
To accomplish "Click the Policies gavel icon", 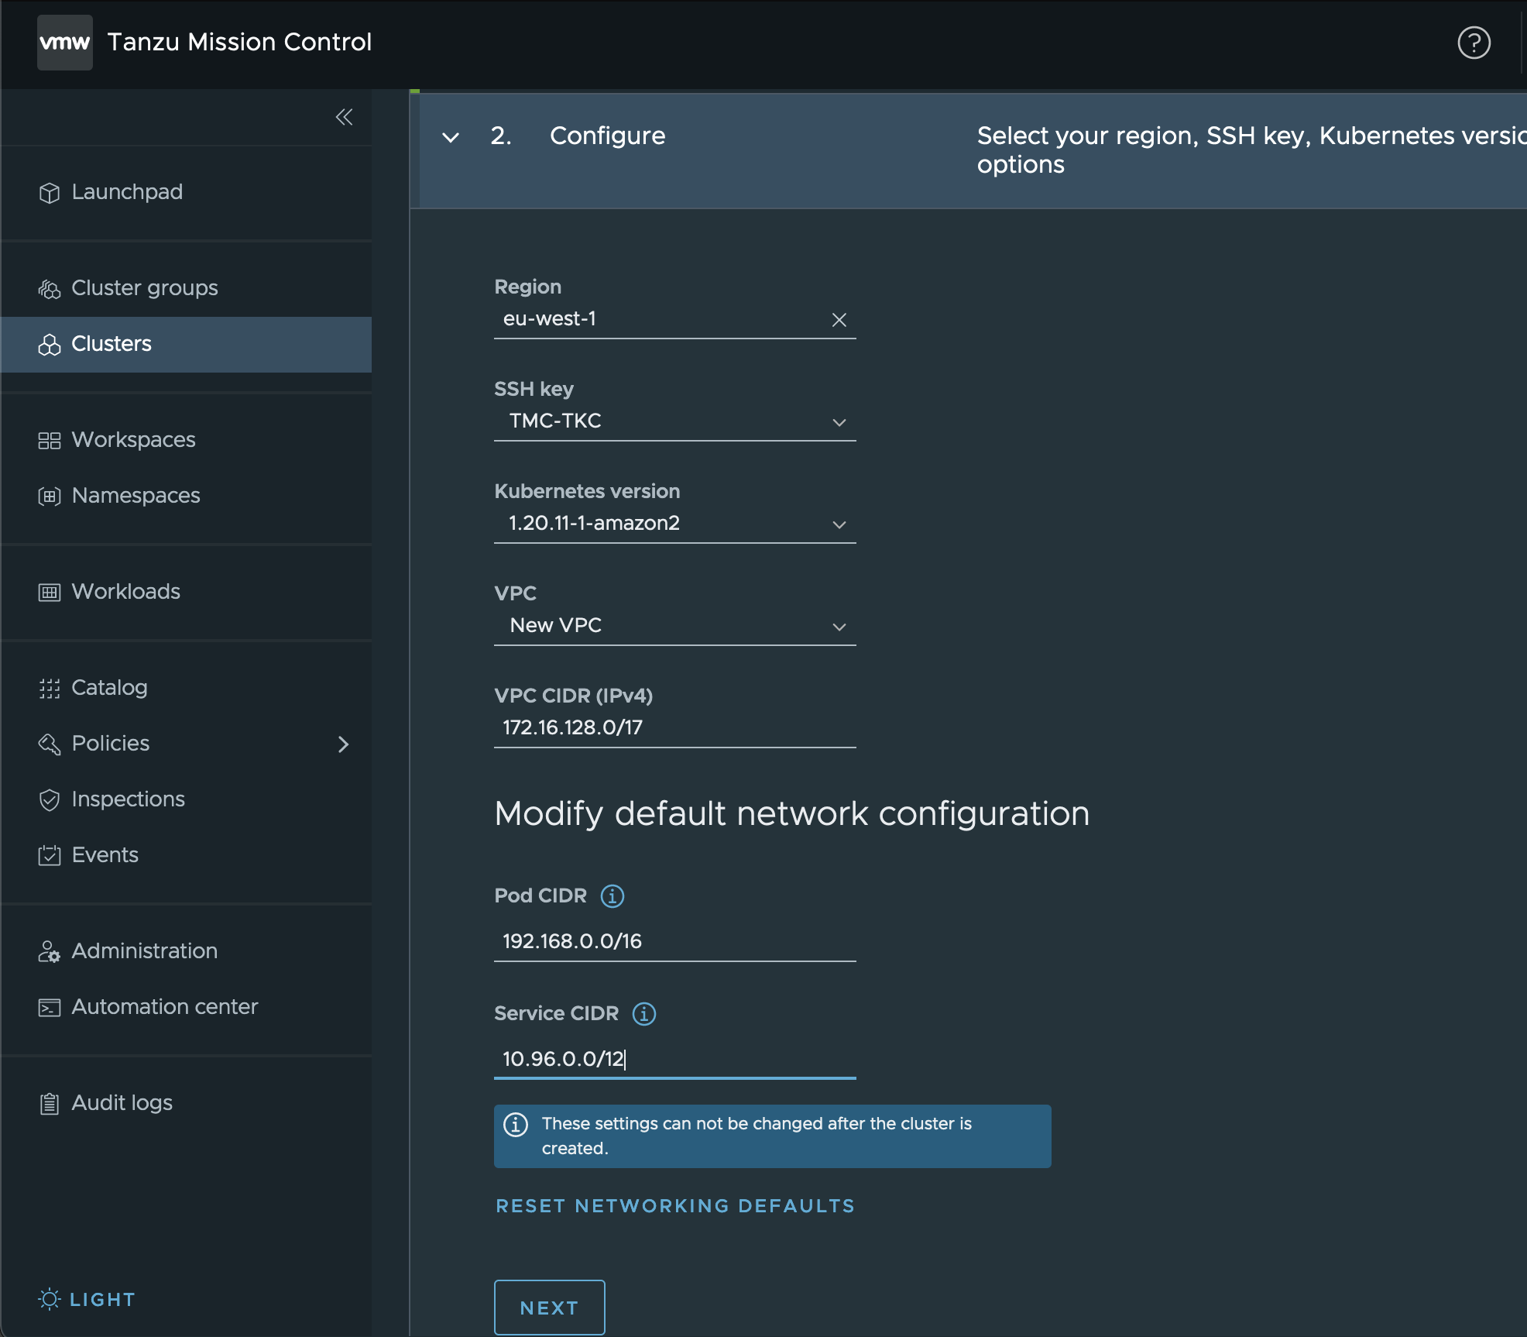I will pyautogui.click(x=50, y=744).
